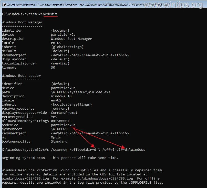Click the {bootmgr} identifier value

60,31
